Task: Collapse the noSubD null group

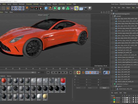Action: point(113,16)
